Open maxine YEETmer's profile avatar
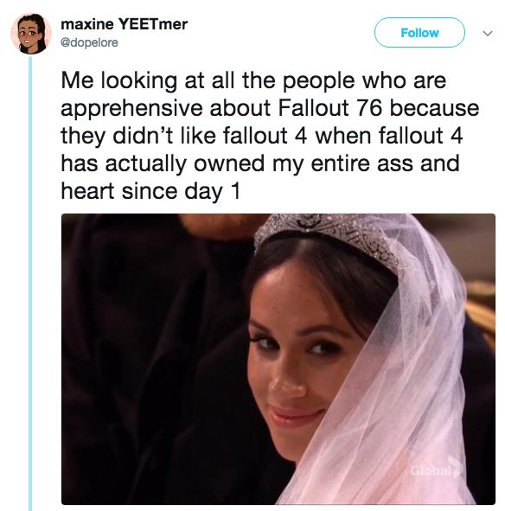Screen dimensions: 505x511 (x=31, y=33)
